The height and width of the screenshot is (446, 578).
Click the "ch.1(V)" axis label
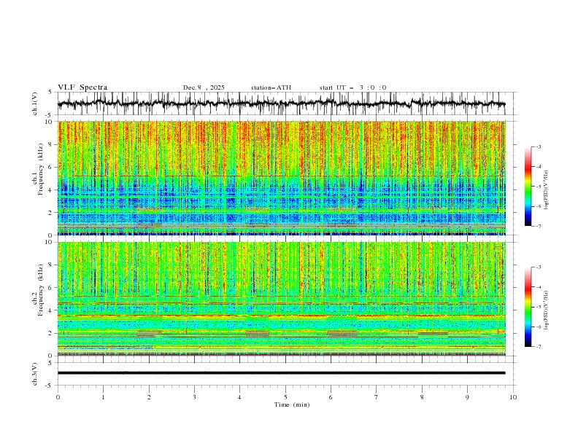pyautogui.click(x=35, y=103)
